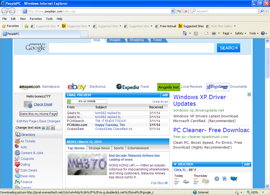
Task: Click the Coupons scissors icon
Action: click(x=17, y=159)
